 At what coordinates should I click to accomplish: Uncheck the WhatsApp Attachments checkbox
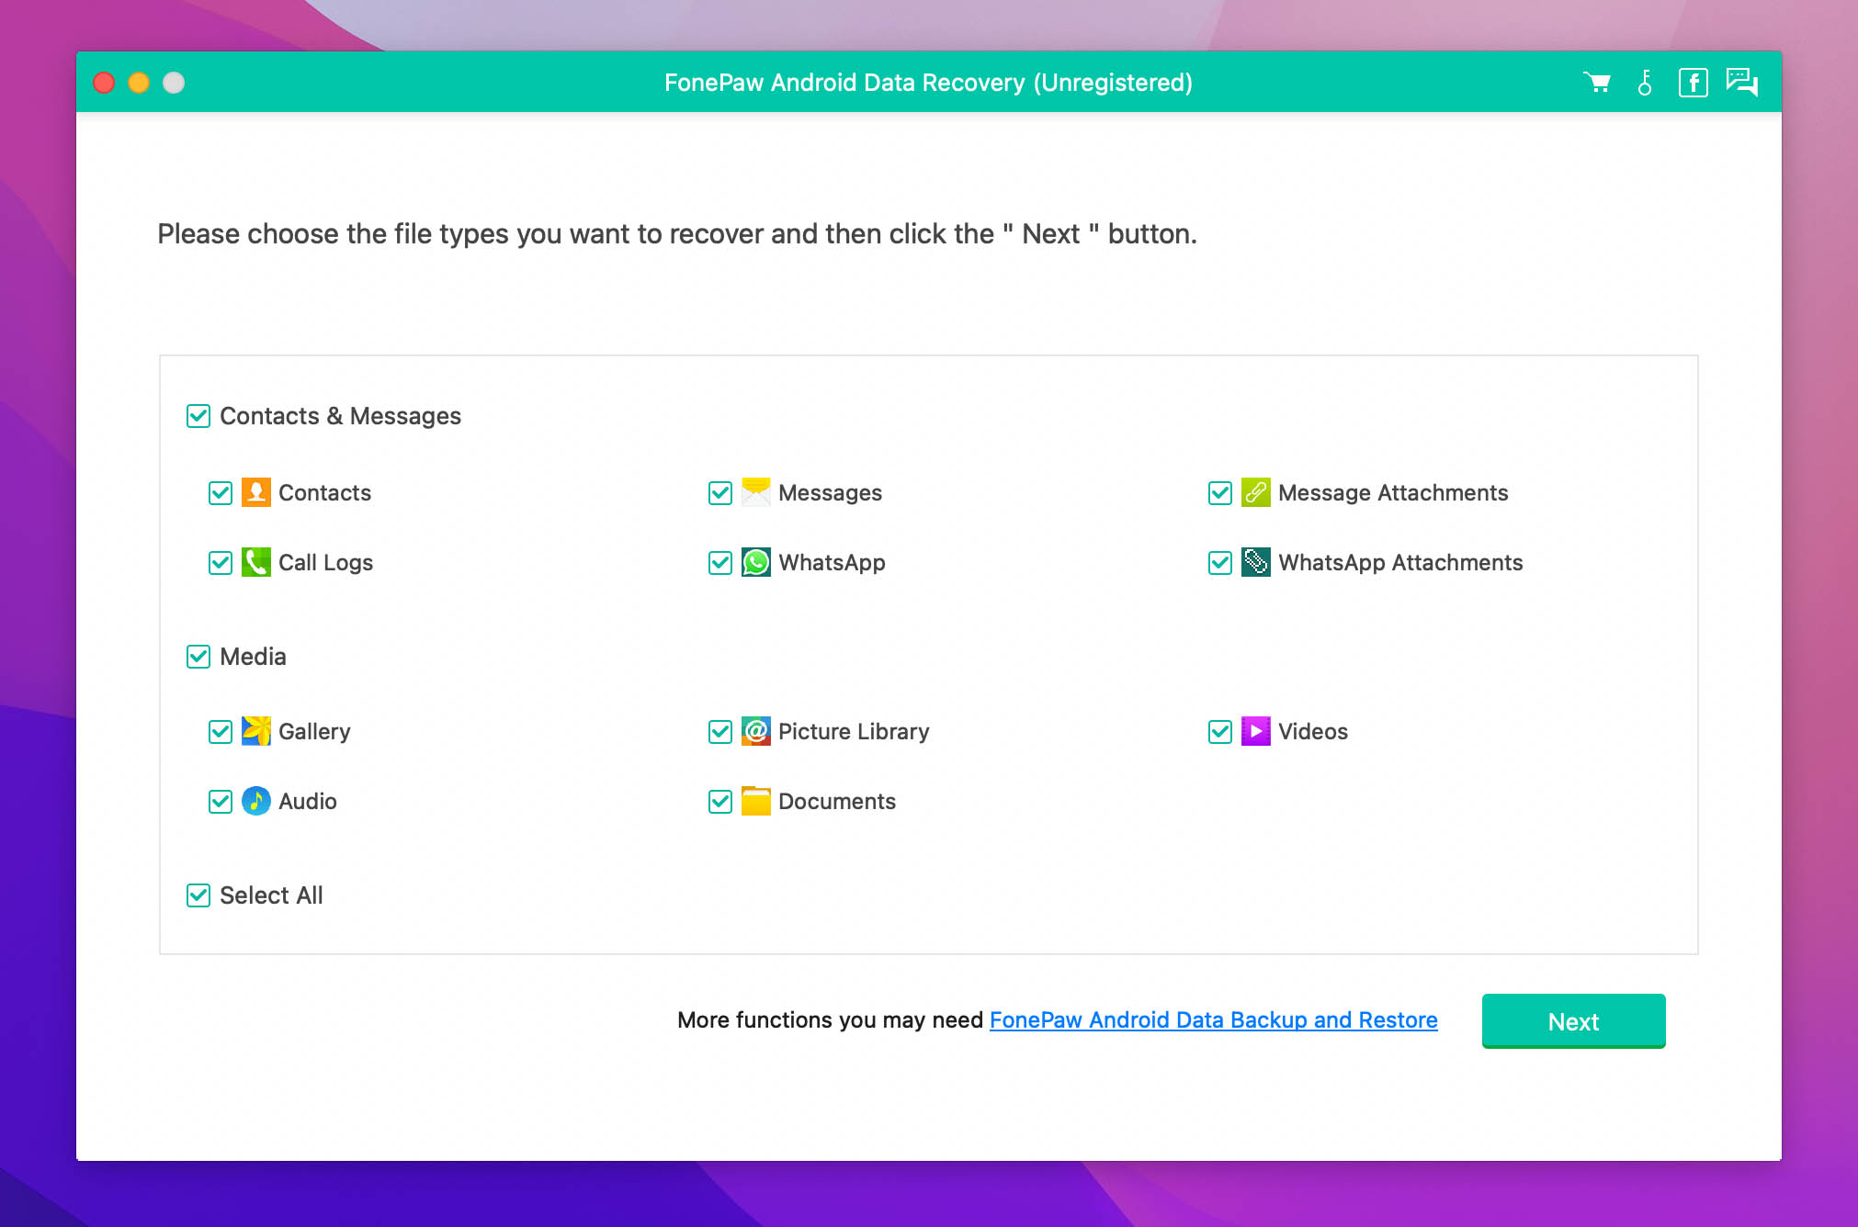point(1220,563)
